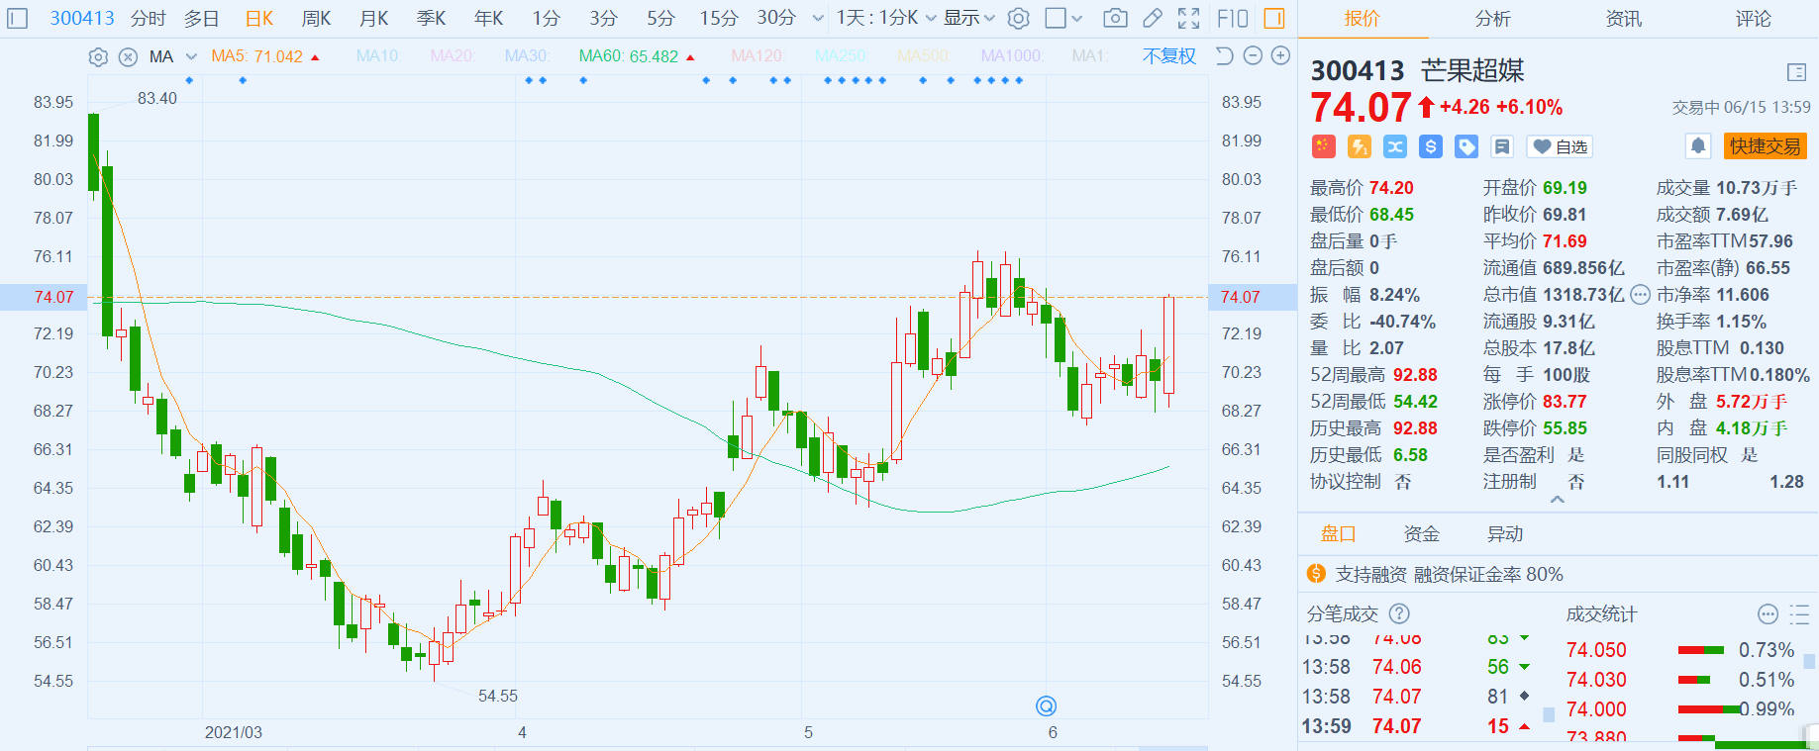Switch to the 周K period
1819x751 pixels.
coord(316,18)
